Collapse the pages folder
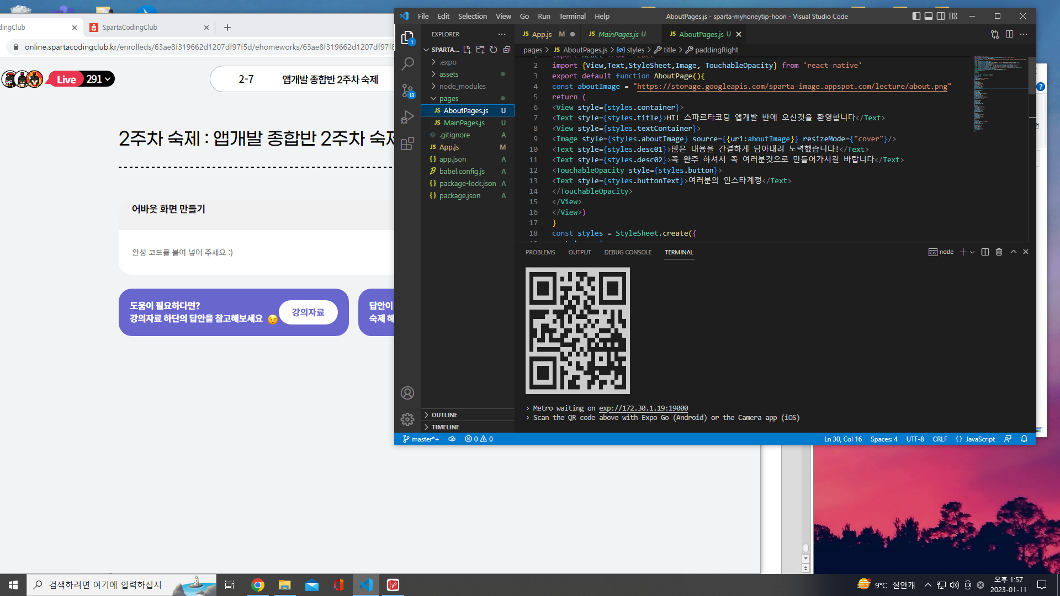1060x596 pixels. pos(467,98)
